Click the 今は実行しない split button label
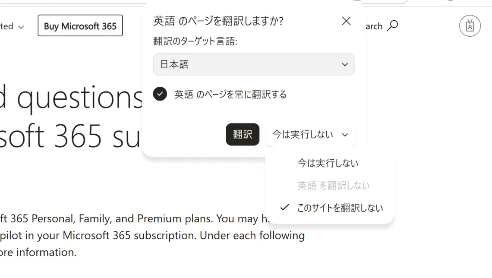492x278 pixels. coord(303,135)
